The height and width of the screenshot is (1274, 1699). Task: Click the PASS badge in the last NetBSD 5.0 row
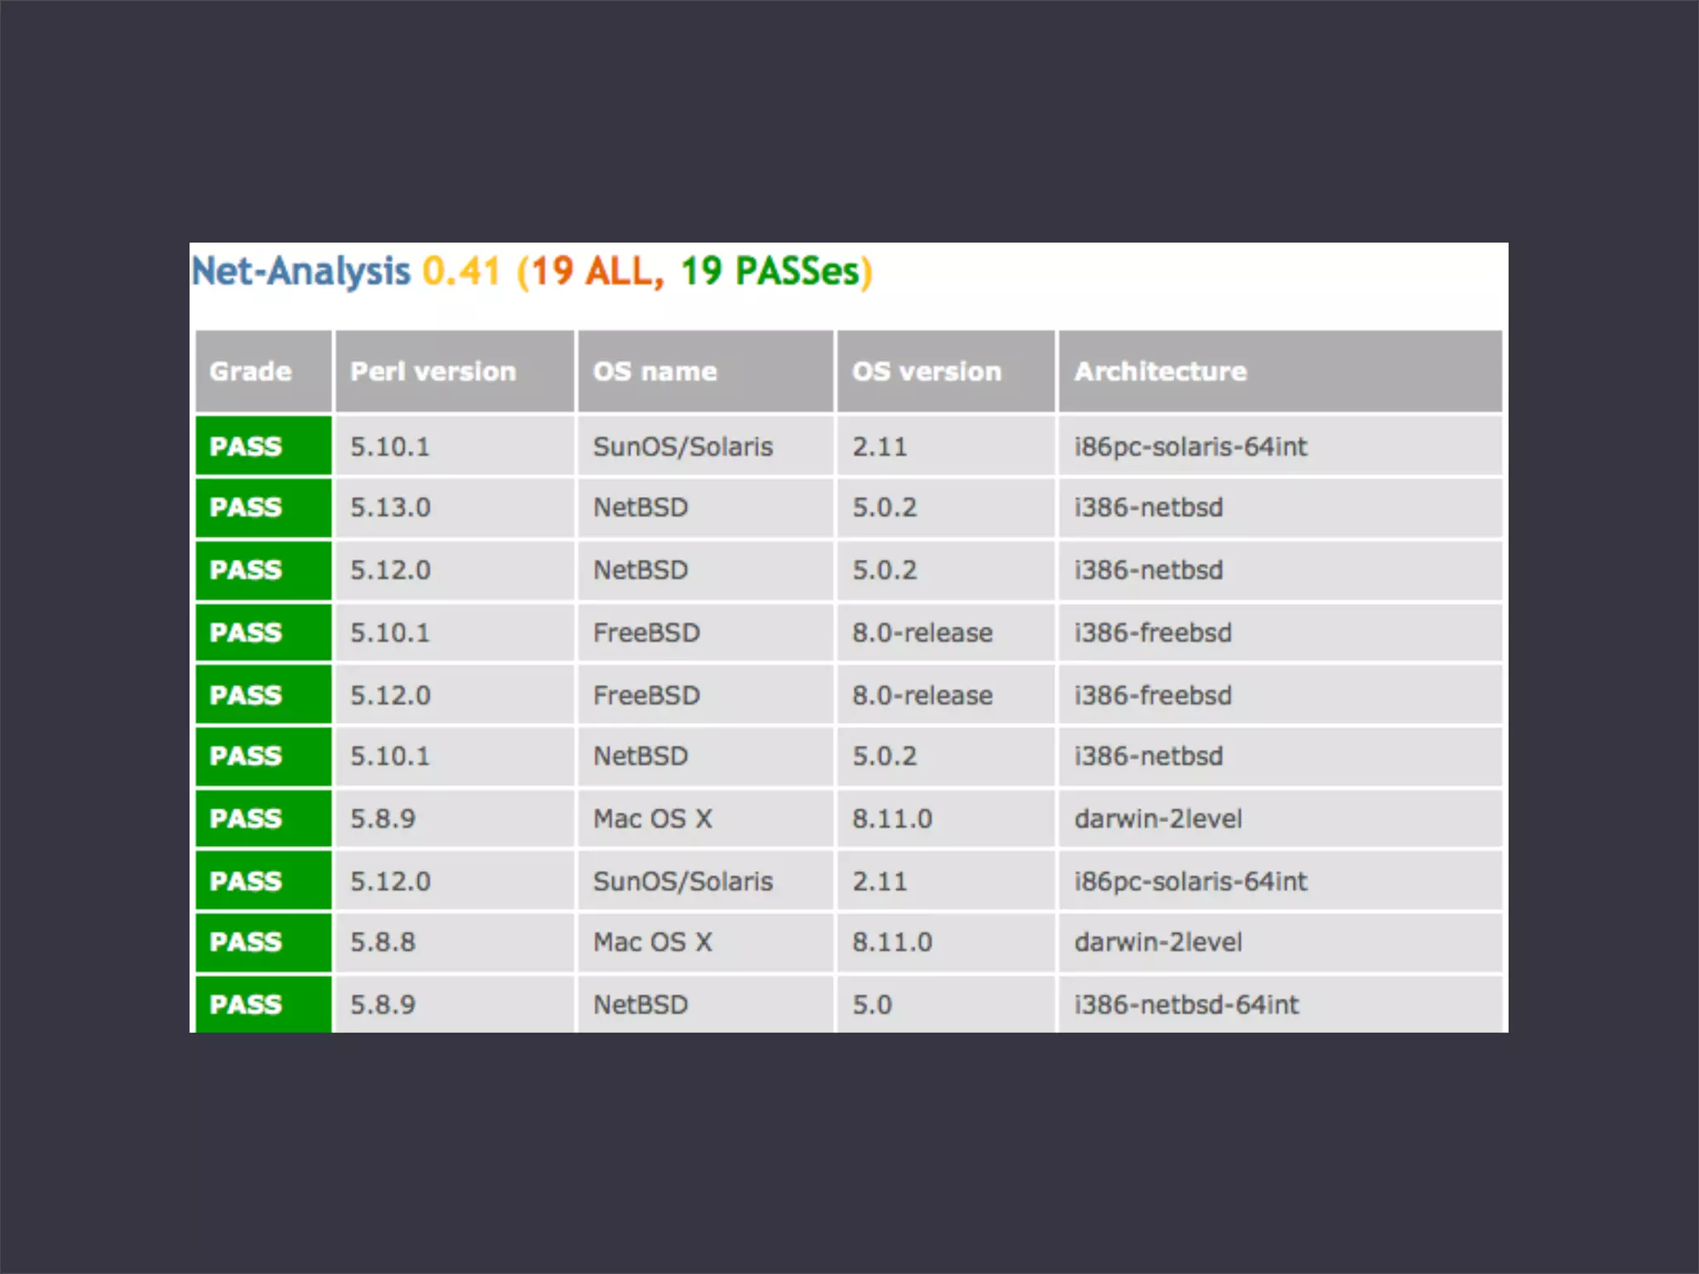coord(246,1004)
